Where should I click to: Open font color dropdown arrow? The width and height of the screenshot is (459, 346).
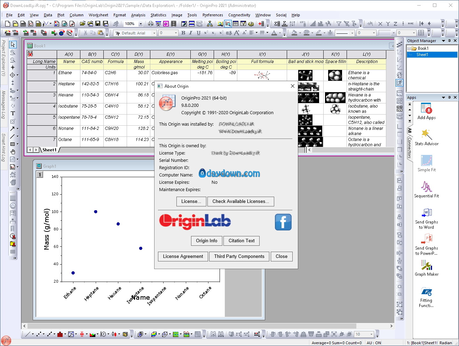pyautogui.click(x=280, y=33)
